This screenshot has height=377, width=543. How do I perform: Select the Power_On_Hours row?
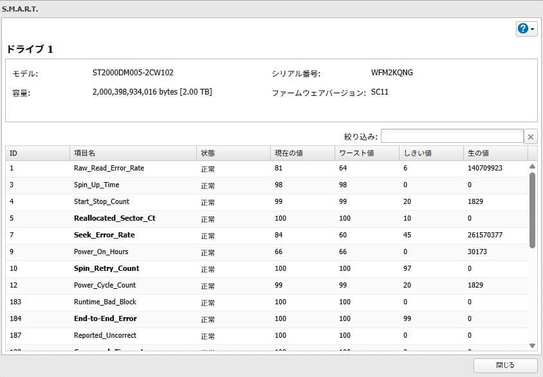pyautogui.click(x=257, y=252)
